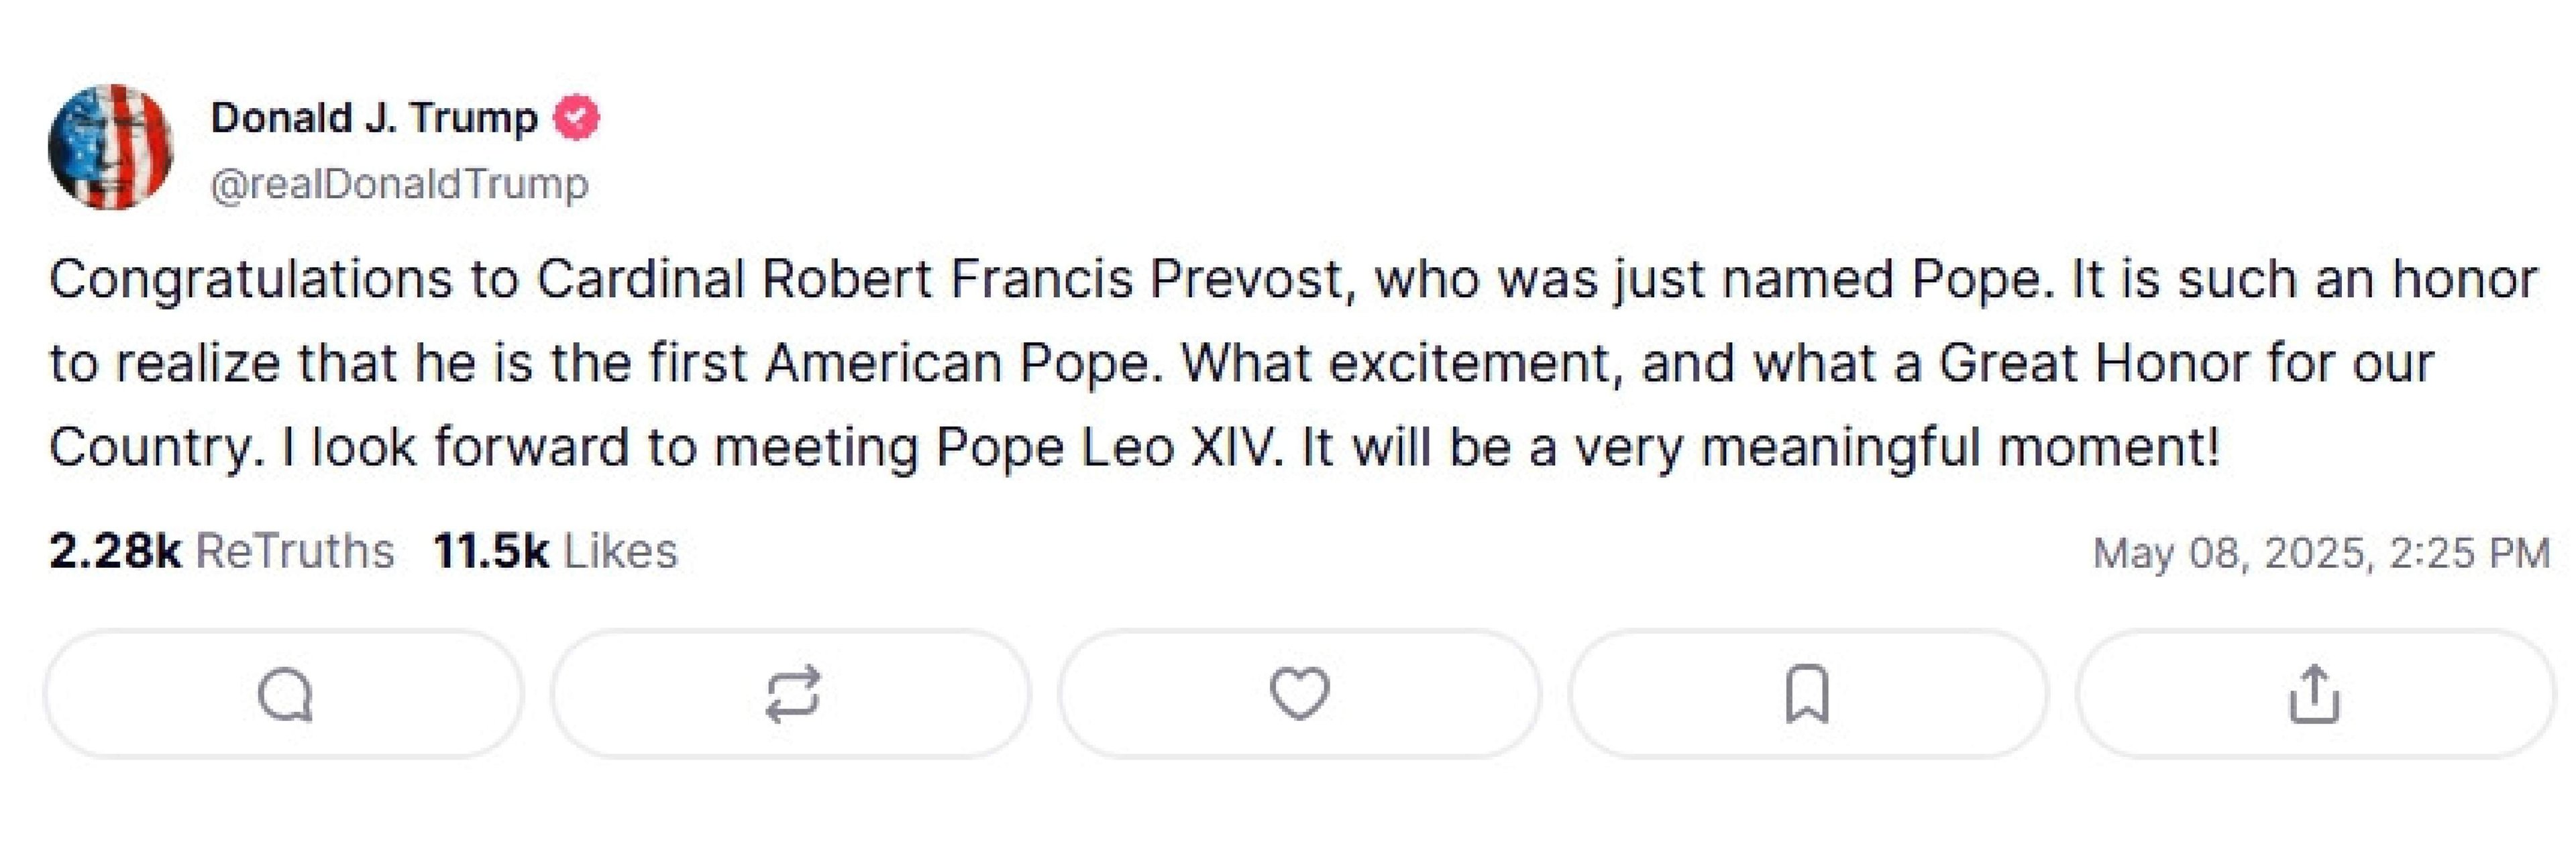2576x865 pixels.
Task: Visit the @realDonaldTrump handle
Action: click(399, 184)
